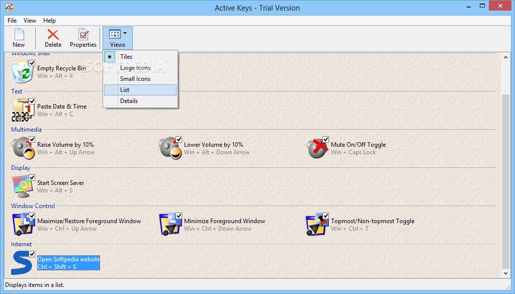Viewport: 515px width, 294px height.
Task: Select Details from the Views menu
Action: tap(129, 101)
